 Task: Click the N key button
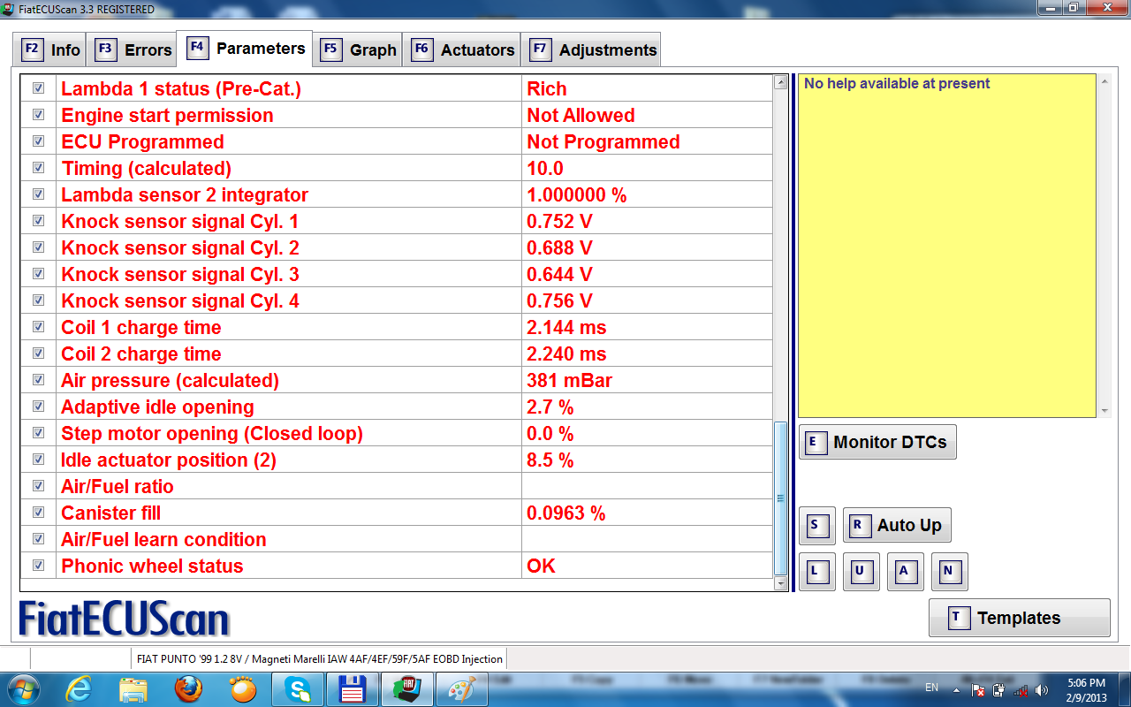click(x=949, y=571)
